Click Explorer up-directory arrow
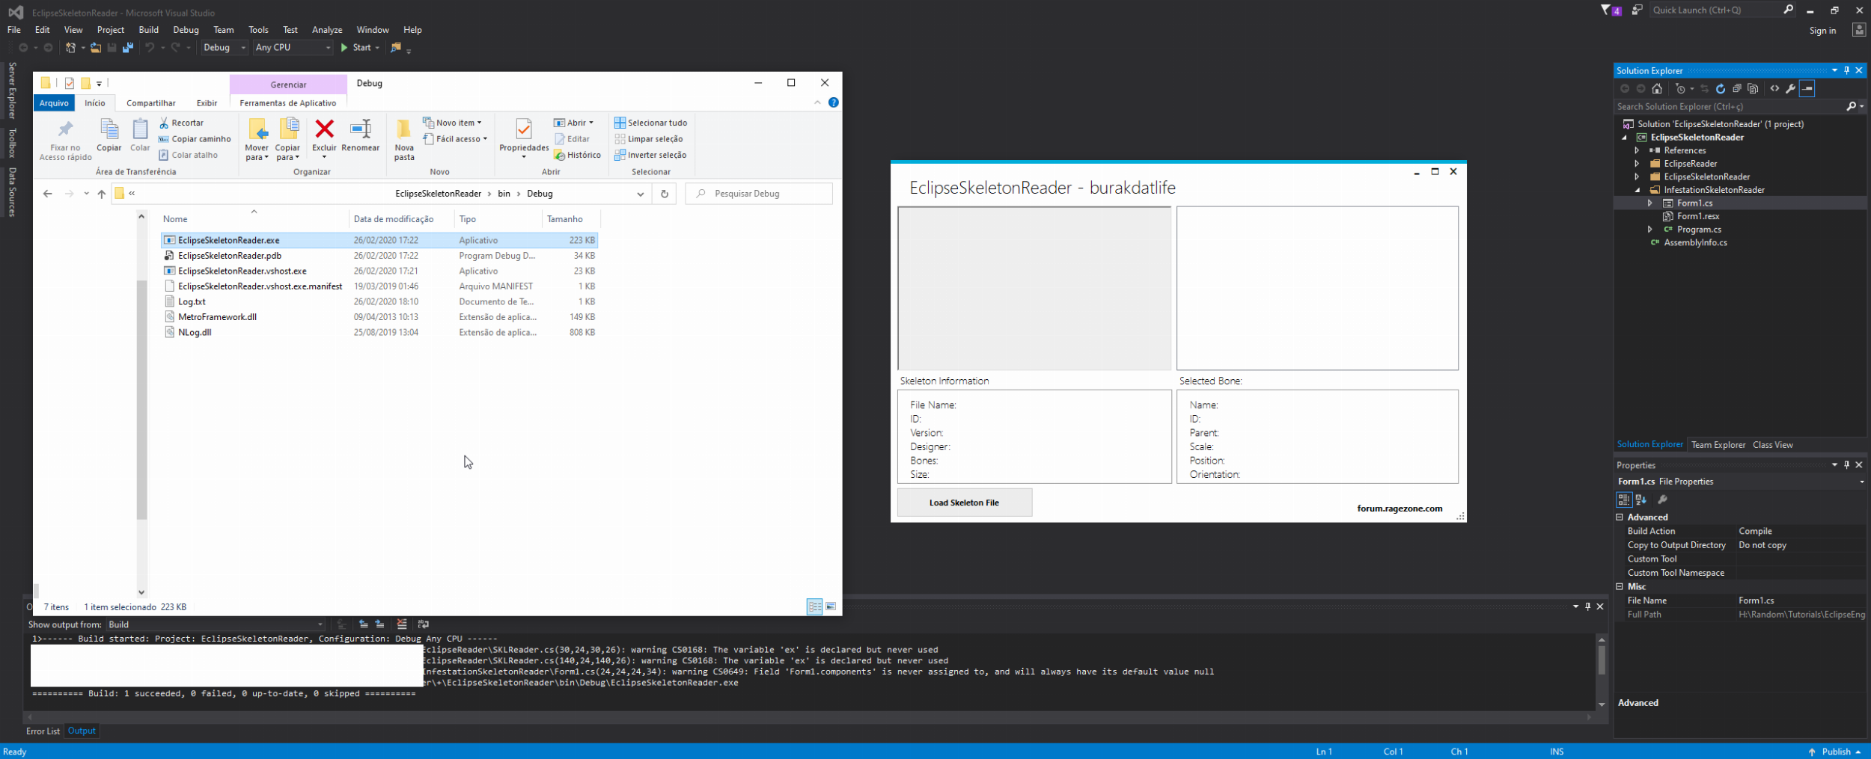The image size is (1871, 759). (102, 194)
